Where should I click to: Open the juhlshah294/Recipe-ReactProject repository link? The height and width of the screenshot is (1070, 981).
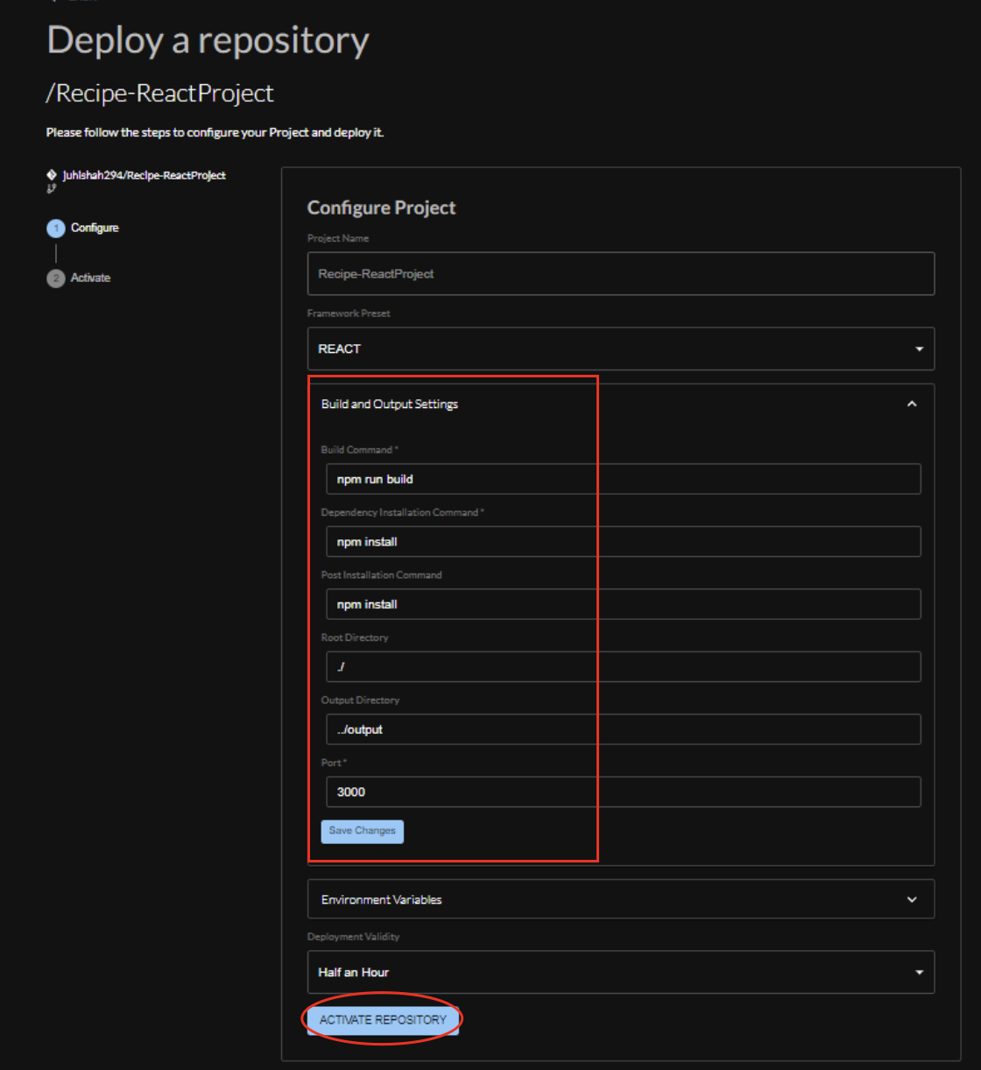(144, 175)
